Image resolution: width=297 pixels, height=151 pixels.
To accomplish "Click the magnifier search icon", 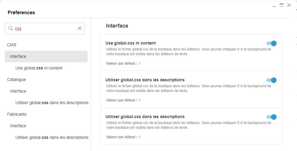I will click(11, 28).
